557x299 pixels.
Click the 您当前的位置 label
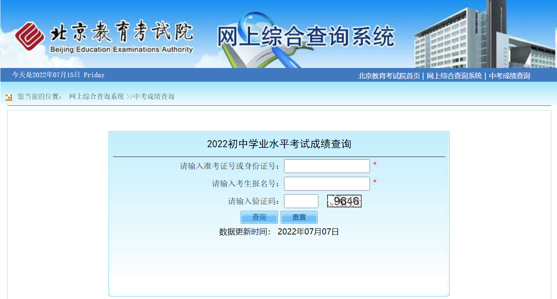40,97
